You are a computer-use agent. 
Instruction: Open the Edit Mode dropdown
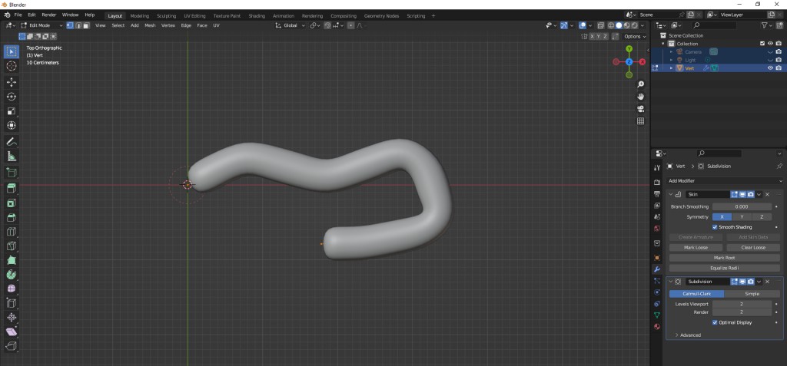(38, 25)
